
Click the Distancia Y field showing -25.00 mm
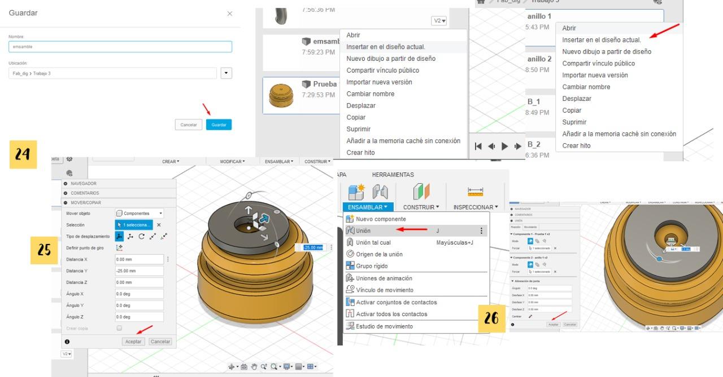[x=140, y=270]
